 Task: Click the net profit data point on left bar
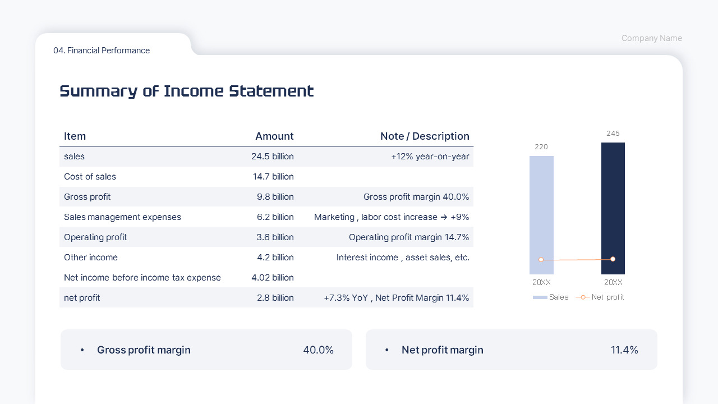[x=541, y=259]
